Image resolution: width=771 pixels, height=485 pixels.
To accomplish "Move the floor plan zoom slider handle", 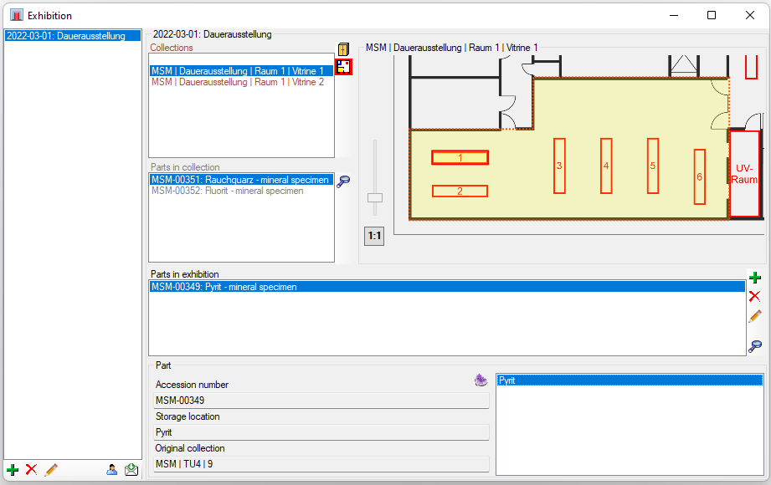I will coord(375,197).
